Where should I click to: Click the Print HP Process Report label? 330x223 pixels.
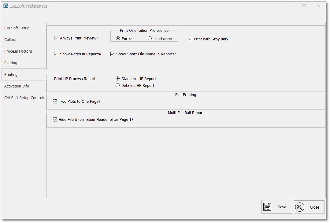[x=75, y=79]
